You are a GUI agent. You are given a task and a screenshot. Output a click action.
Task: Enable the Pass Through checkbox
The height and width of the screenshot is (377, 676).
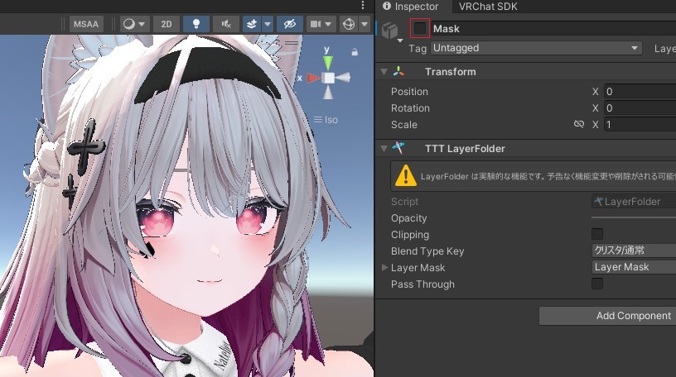[597, 284]
